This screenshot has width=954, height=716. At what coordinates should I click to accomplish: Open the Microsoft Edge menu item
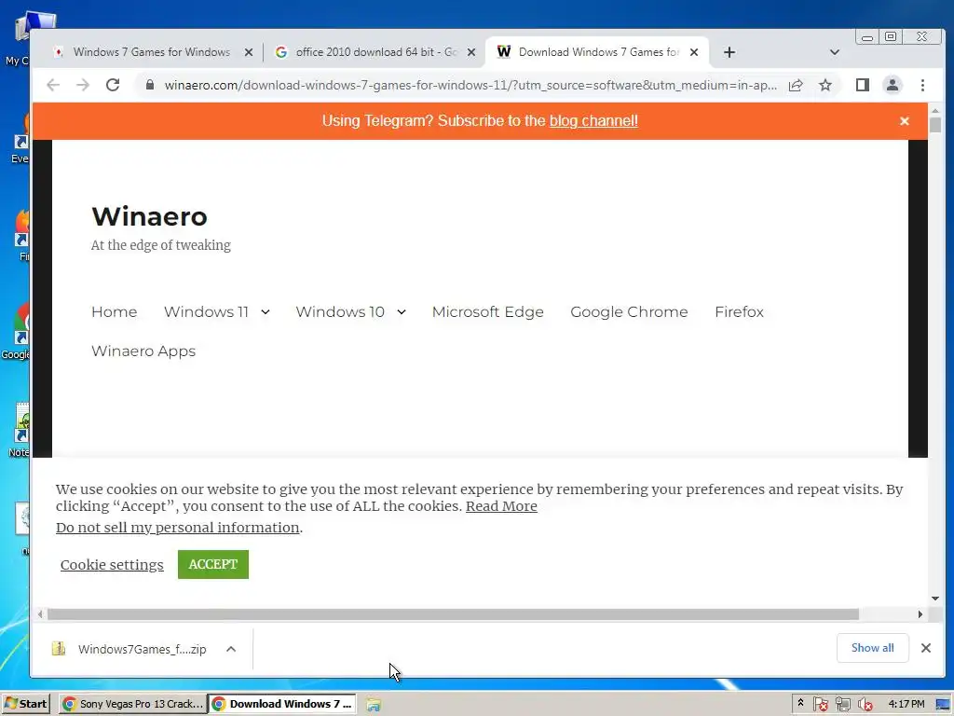point(488,311)
